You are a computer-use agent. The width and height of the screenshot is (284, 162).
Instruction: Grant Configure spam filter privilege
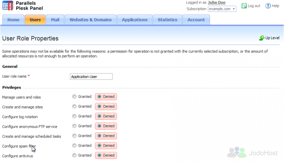coord(74,145)
